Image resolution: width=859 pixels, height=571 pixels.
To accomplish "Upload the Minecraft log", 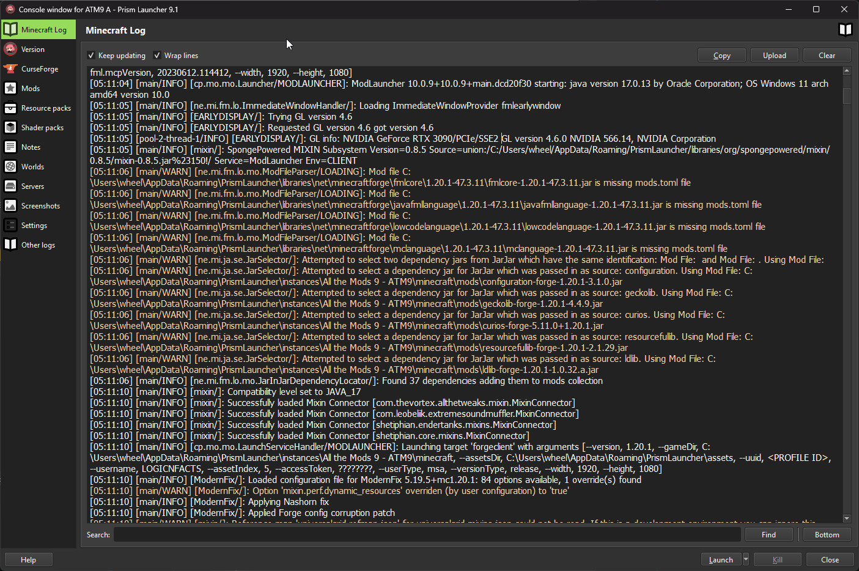I will pyautogui.click(x=775, y=55).
